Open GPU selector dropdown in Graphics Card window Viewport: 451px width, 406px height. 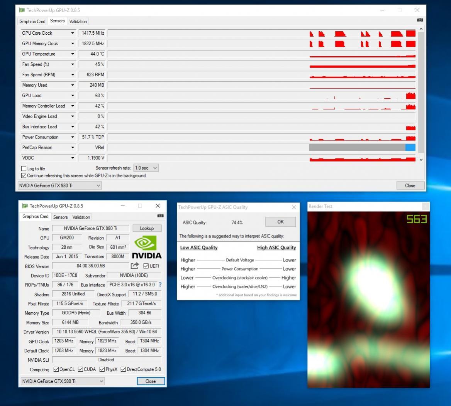pyautogui.click(x=63, y=381)
